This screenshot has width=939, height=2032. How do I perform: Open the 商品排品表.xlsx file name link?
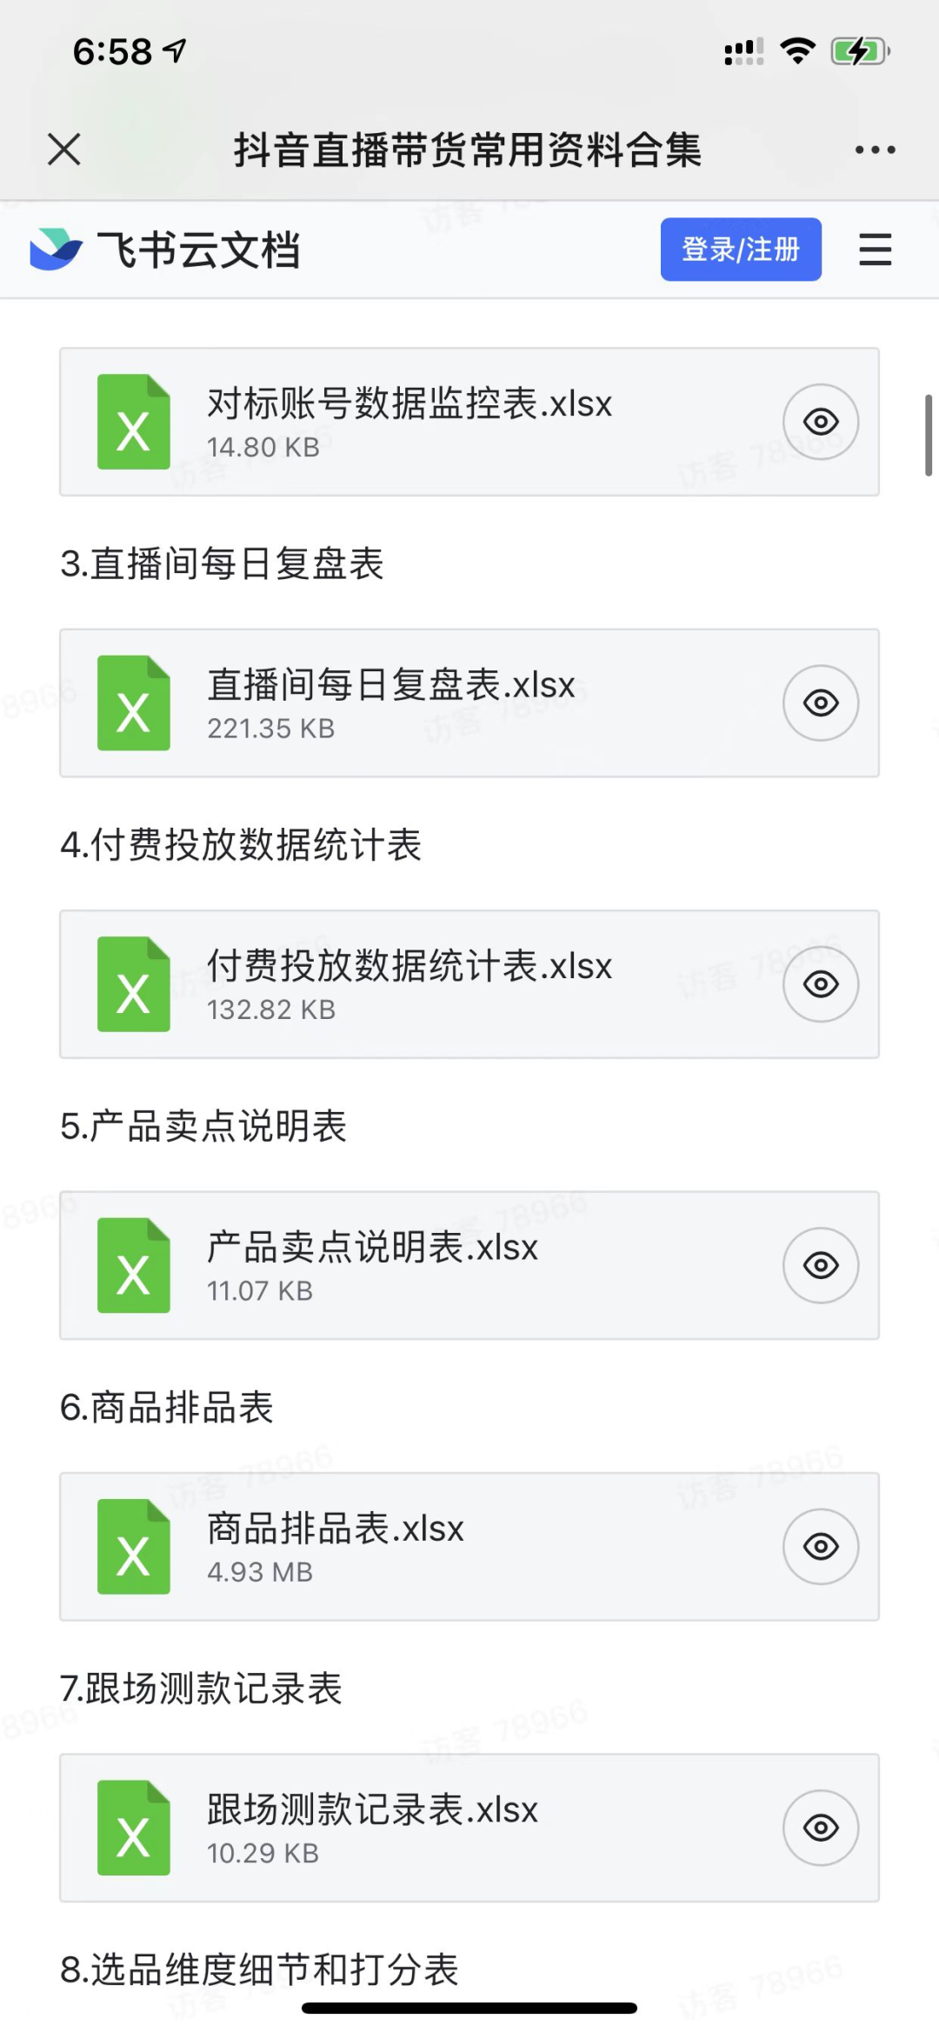coord(336,1529)
